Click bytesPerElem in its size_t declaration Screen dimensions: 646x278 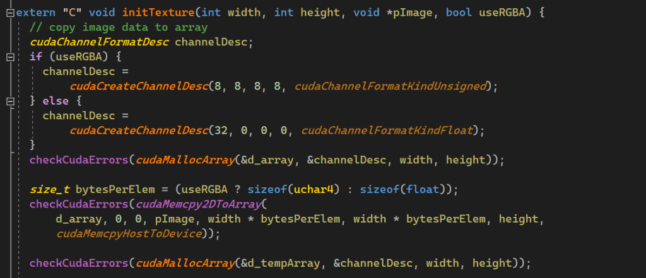pyautogui.click(x=111, y=189)
